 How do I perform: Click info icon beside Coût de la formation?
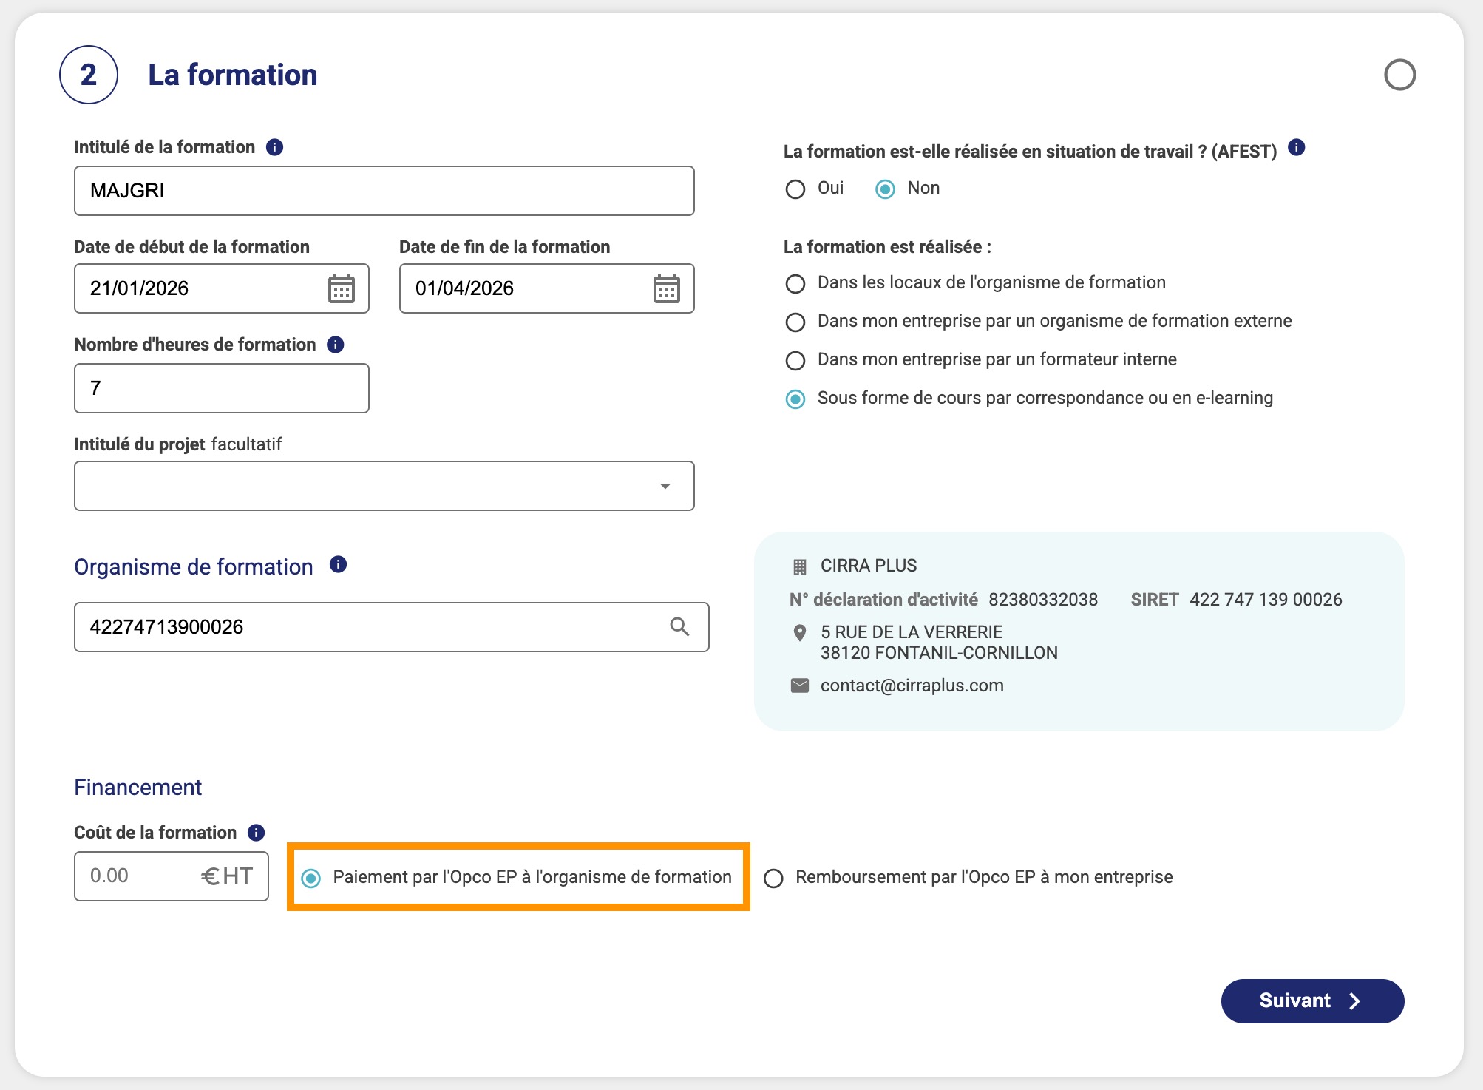coord(256,833)
